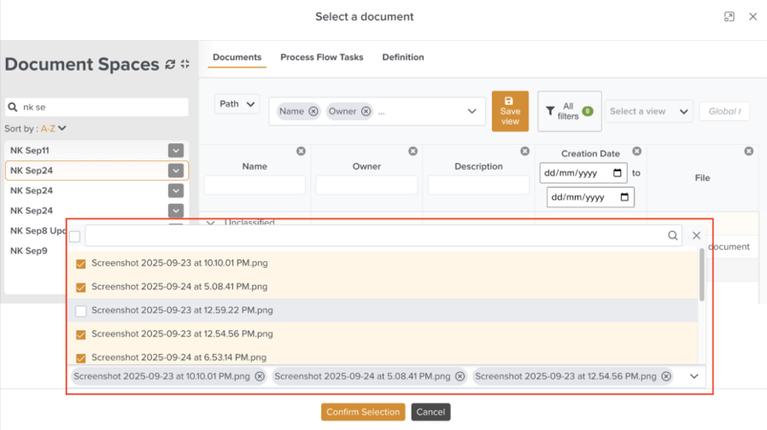Screen dimensions: 767x430
Task: Click the search magnifier in file picker
Action: coord(673,235)
